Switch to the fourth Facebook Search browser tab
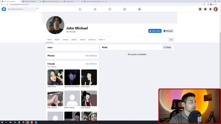This screenshot has width=221, height=124. pyautogui.click(x=73, y=1)
